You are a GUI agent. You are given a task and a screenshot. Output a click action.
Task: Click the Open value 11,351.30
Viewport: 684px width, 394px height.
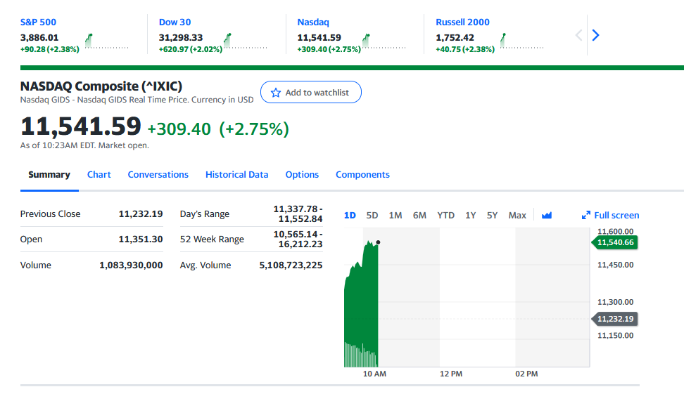141,239
